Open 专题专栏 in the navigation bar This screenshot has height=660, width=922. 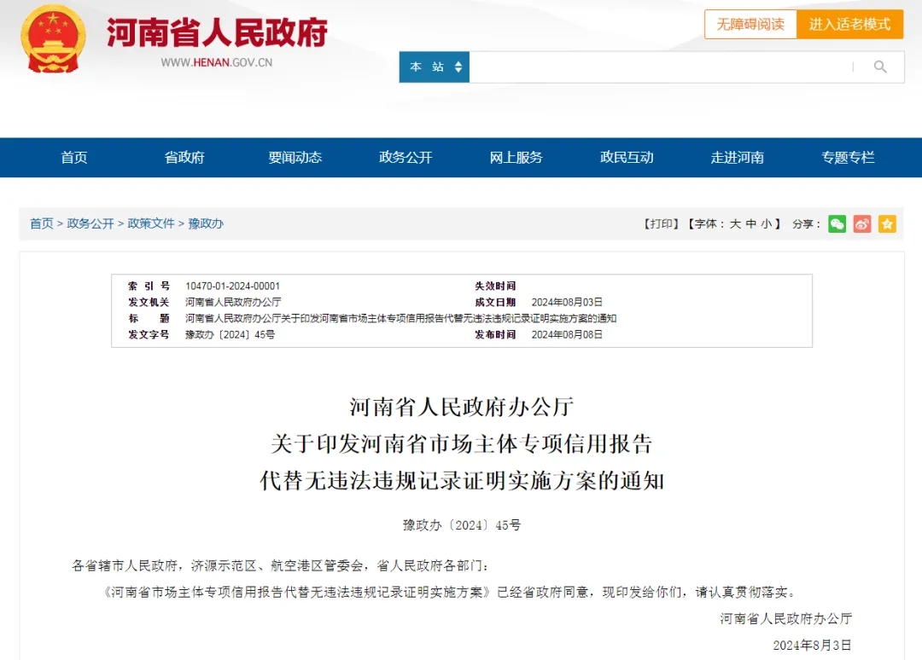click(x=848, y=158)
